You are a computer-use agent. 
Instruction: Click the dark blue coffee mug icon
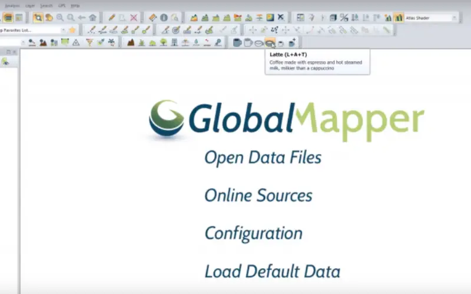pyautogui.click(x=237, y=42)
